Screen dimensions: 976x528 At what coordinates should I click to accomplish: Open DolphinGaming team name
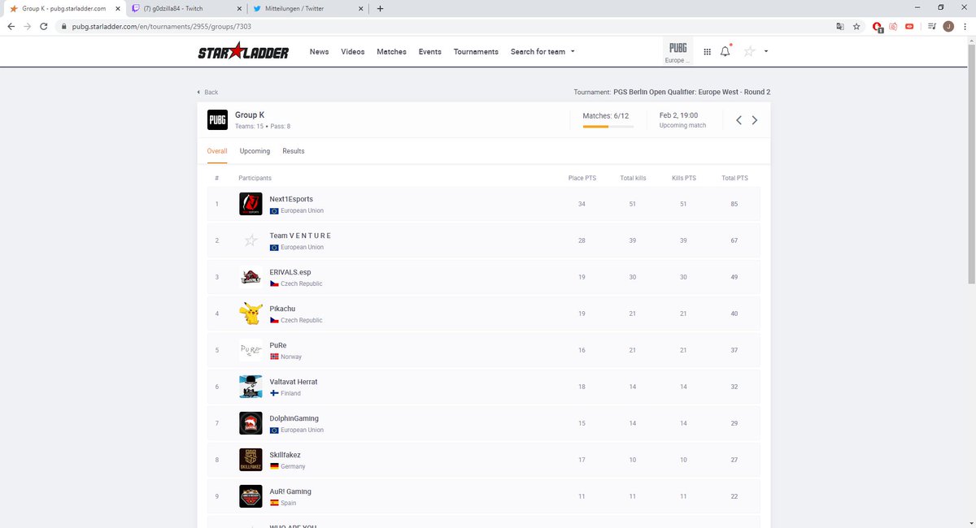(x=294, y=418)
